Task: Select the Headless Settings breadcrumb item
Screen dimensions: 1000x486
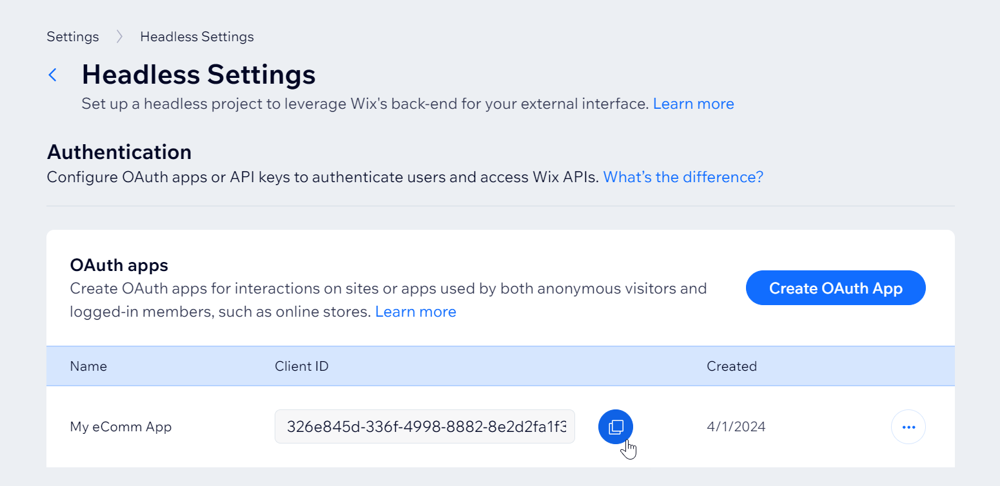Action: (x=197, y=37)
